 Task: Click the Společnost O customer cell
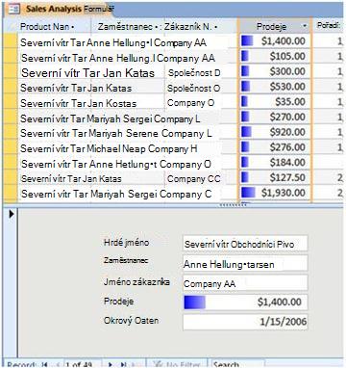(193, 88)
